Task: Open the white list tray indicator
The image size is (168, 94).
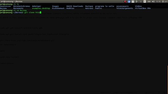Action: pyautogui.click(x=133, y=2)
